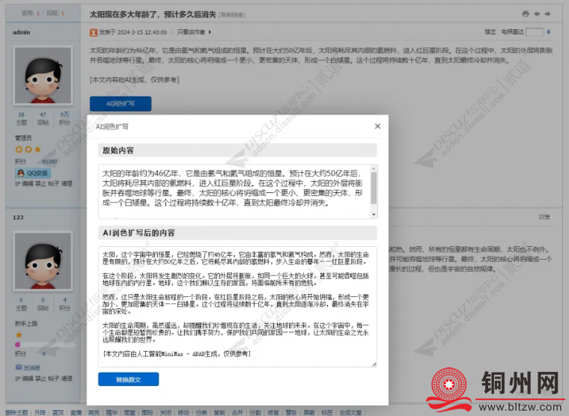Viewport: 569px width, 416px height.
Task: Click the original content scrollbar thumb
Action: tap(374, 188)
